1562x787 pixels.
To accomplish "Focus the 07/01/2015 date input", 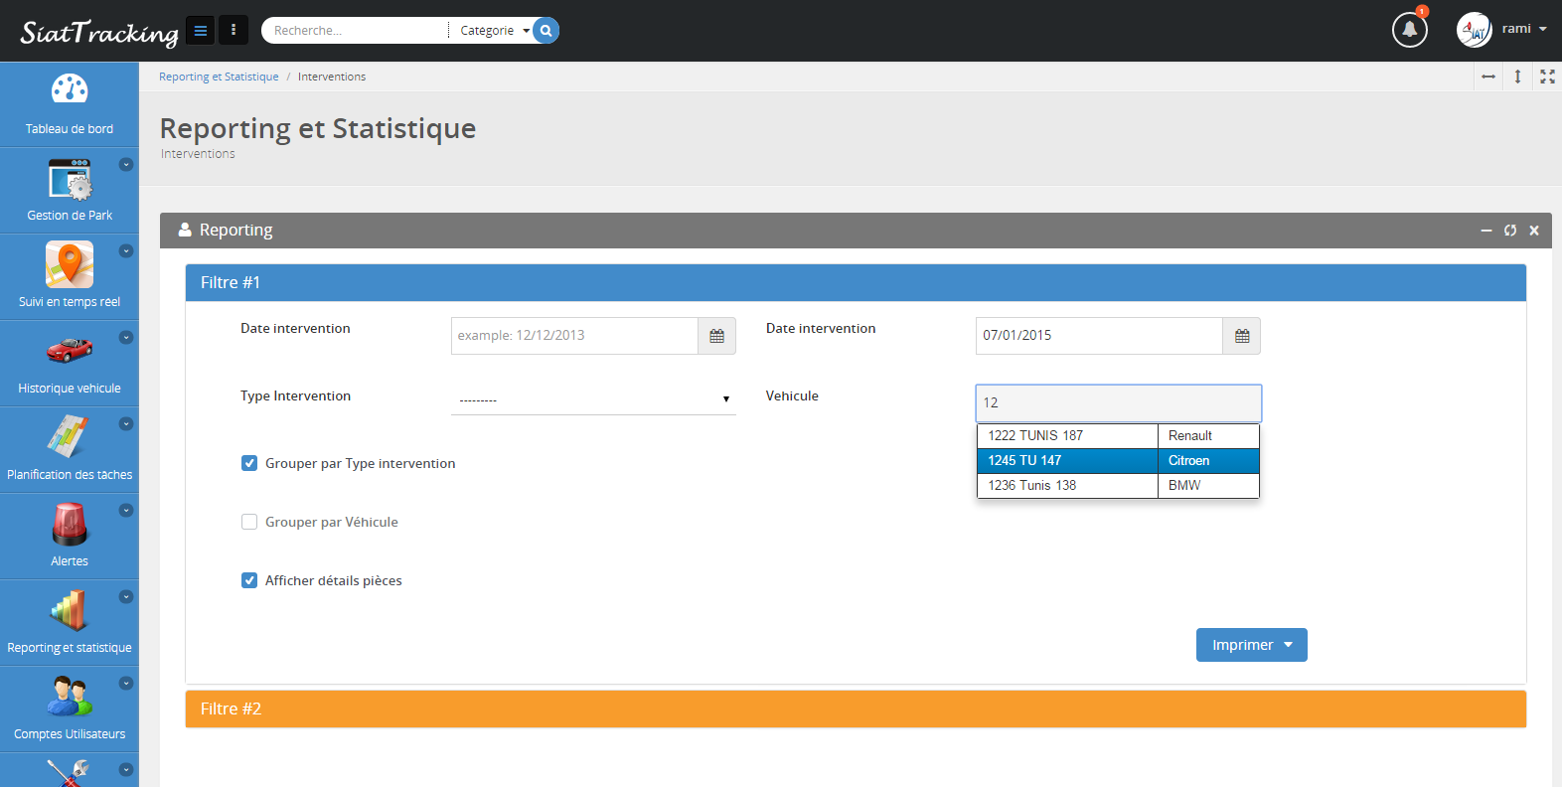I will pyautogui.click(x=1099, y=336).
